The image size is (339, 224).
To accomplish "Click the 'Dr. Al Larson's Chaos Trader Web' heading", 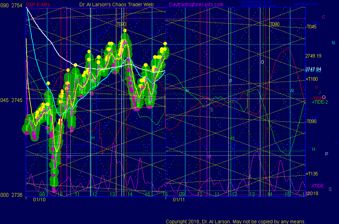I will pos(116,4).
